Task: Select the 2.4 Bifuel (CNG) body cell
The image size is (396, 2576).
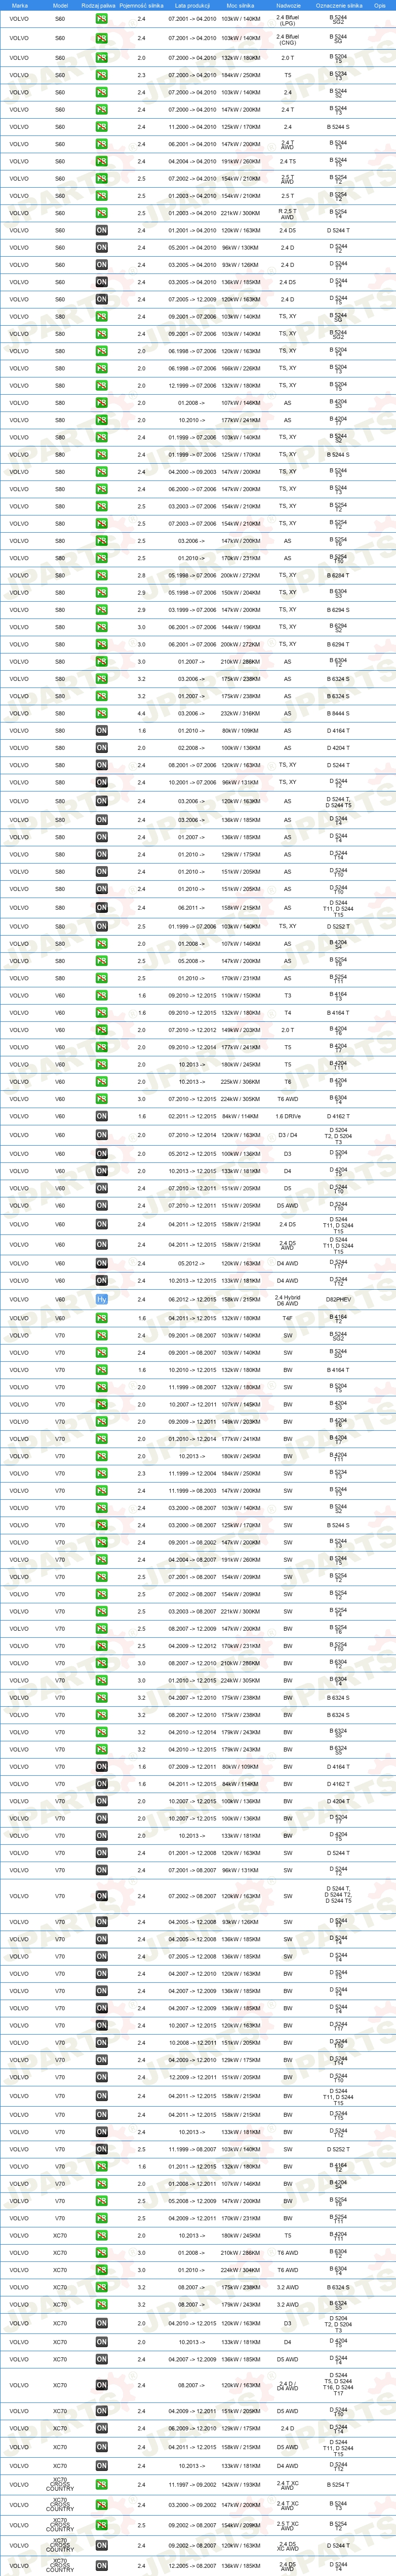Action: pos(287,39)
